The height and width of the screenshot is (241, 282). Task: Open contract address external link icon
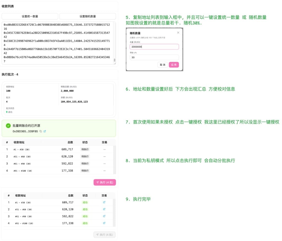point(45,131)
